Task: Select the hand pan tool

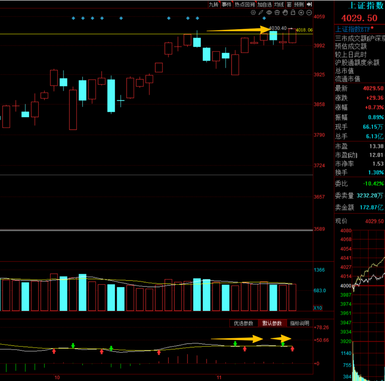Action: point(285,12)
